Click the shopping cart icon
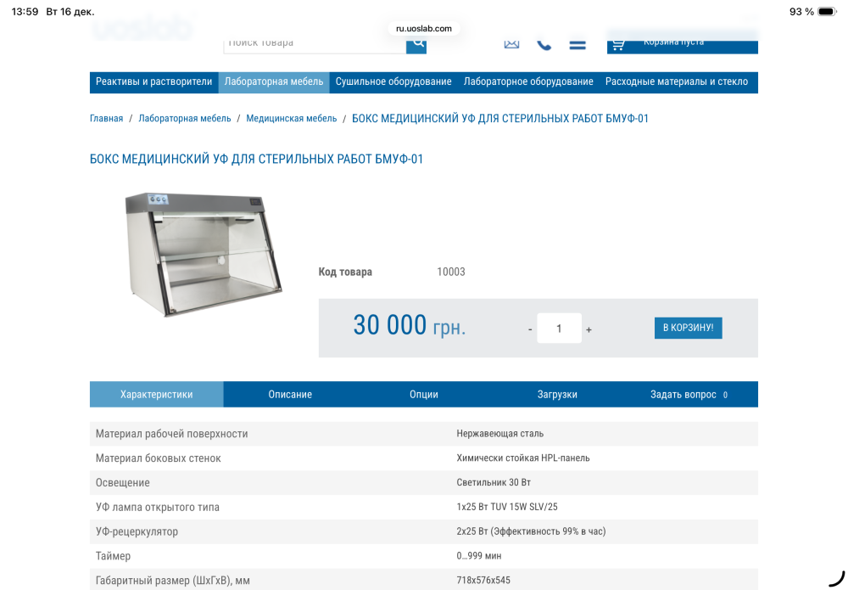The height and width of the screenshot is (590, 848). coord(618,44)
